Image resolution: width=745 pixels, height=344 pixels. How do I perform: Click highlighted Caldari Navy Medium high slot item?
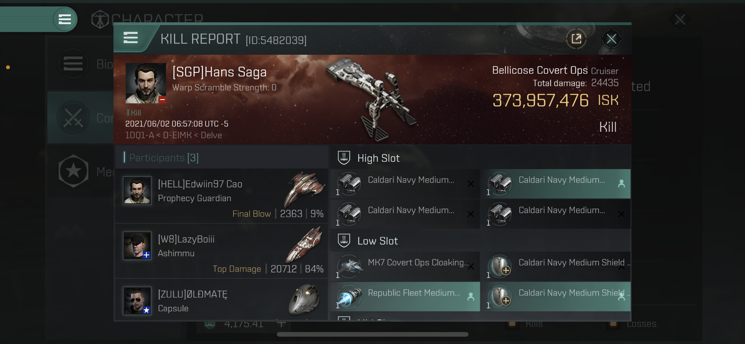555,184
